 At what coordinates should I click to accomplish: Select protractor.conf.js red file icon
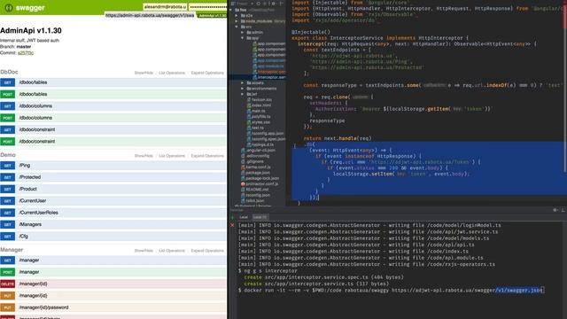243,183
